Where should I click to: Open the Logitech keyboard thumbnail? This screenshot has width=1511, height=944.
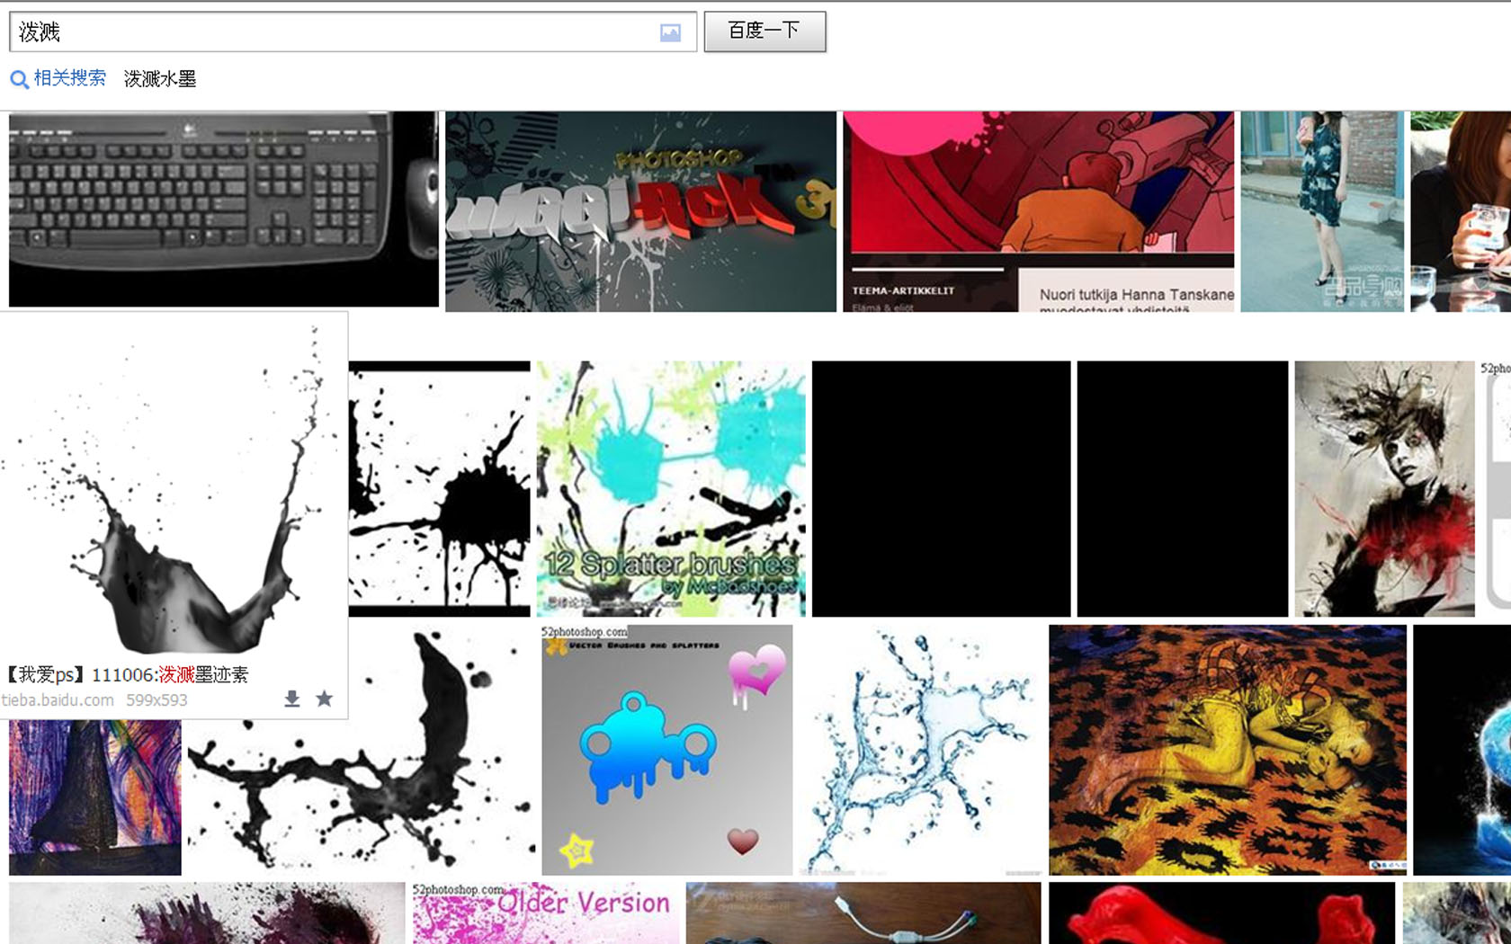(224, 209)
